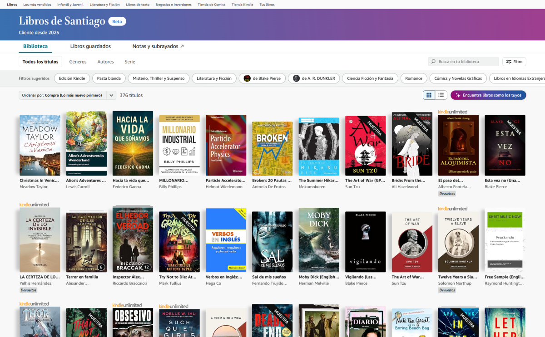The height and width of the screenshot is (337, 545).
Task: Open Negocios e Inversiones menu item
Action: [x=173, y=5]
